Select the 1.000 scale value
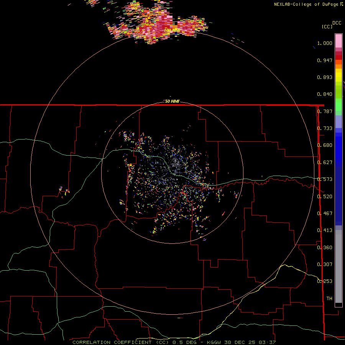Image resolution: width=345 pixels, height=345 pixels. [x=325, y=43]
